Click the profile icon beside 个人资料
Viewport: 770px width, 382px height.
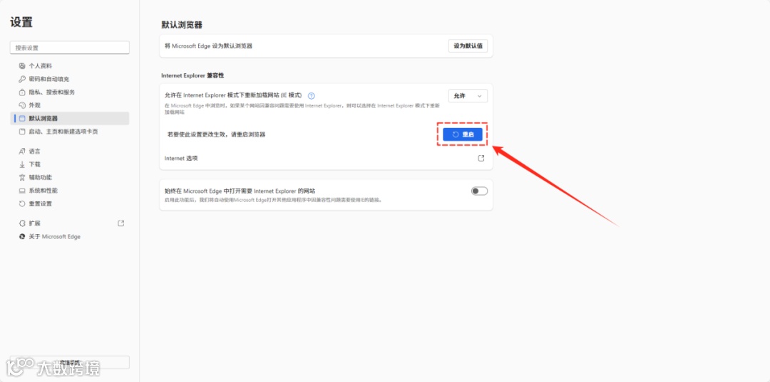click(21, 65)
